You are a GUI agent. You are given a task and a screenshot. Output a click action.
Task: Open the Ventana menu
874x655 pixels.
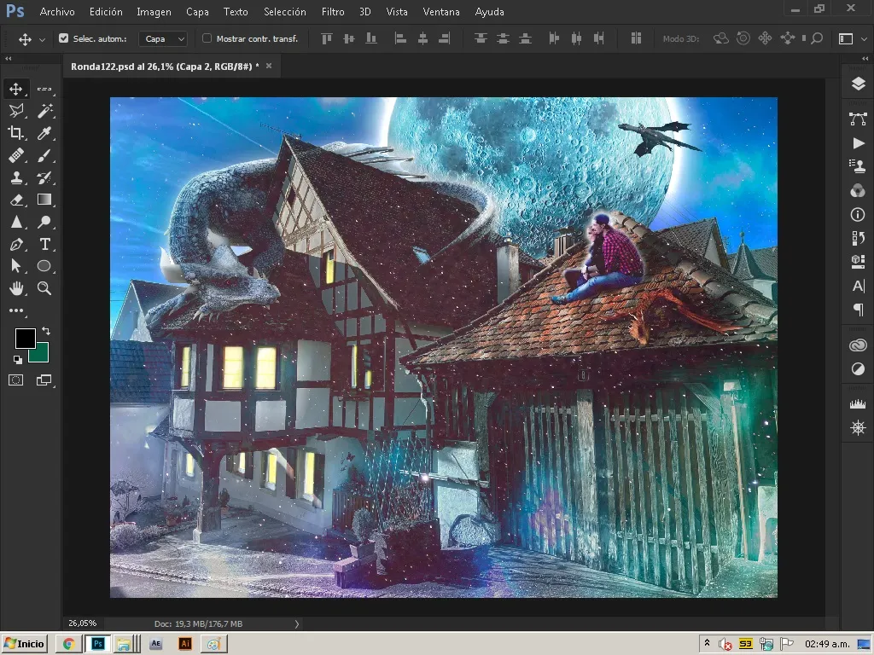[441, 12]
